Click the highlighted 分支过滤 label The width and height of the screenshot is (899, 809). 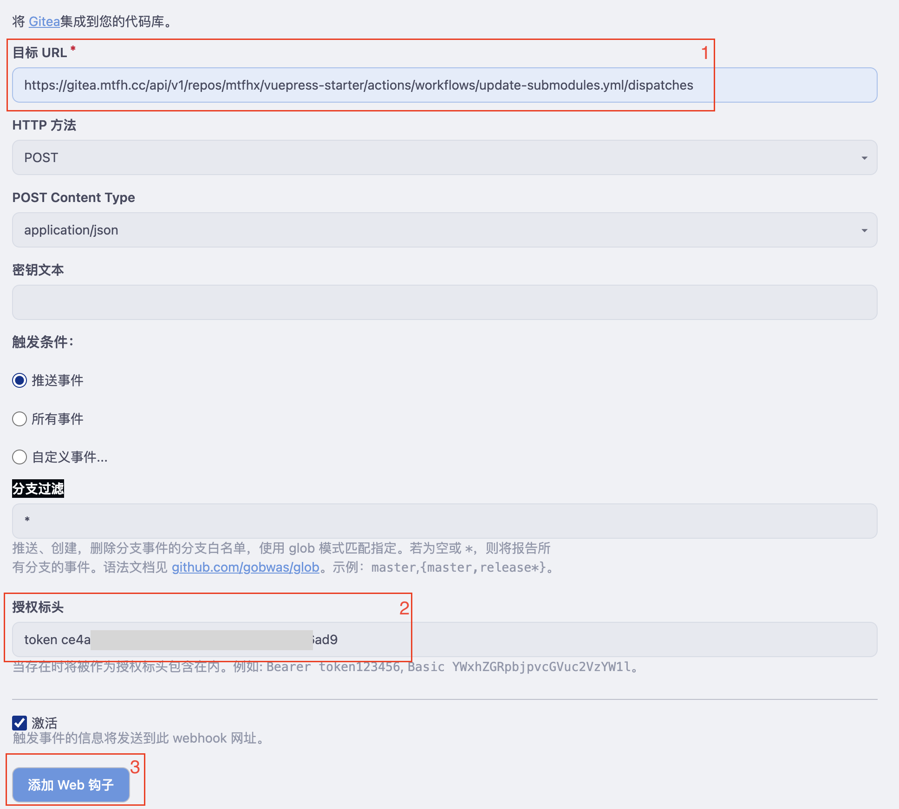[x=38, y=489]
